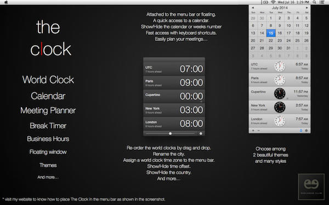Select July 22 in the calendar
The image size is (329, 205).
[271, 40]
